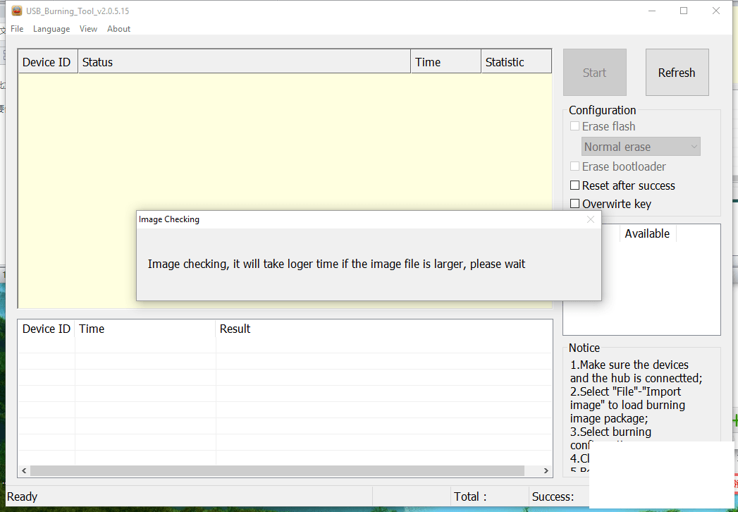The image size is (738, 512).
Task: Open the Normal erase dropdown
Action: (641, 147)
